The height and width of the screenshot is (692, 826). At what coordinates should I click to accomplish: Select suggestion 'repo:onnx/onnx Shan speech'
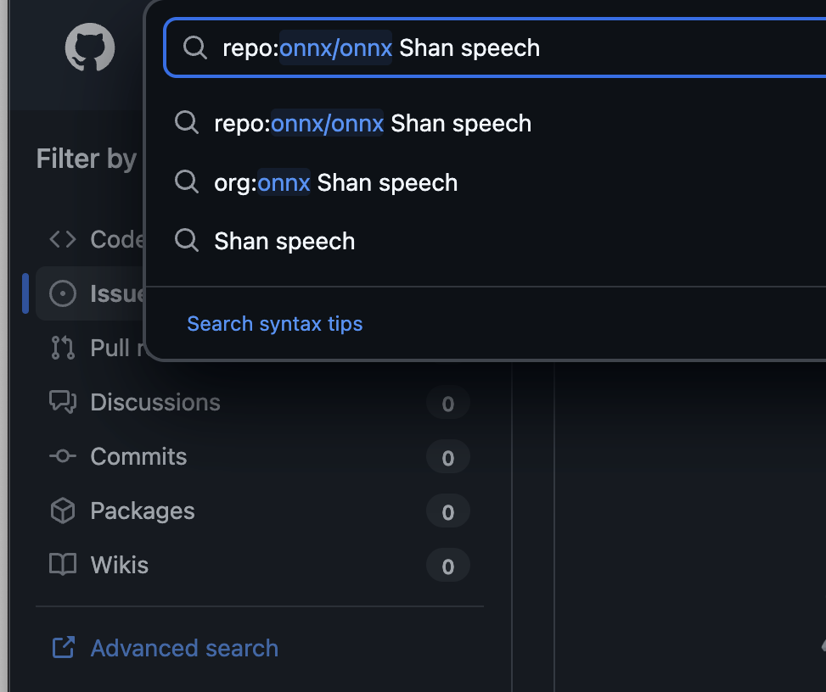[373, 124]
